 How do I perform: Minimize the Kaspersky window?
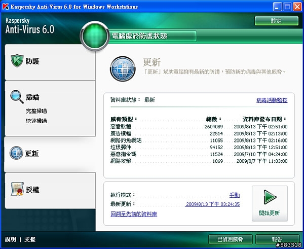click(277, 7)
